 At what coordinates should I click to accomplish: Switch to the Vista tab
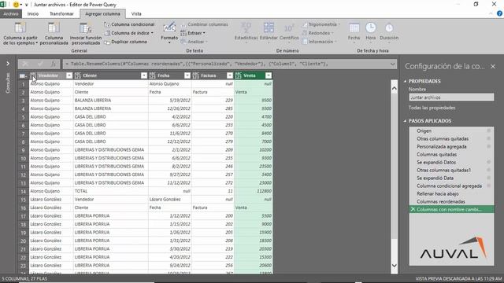click(136, 14)
